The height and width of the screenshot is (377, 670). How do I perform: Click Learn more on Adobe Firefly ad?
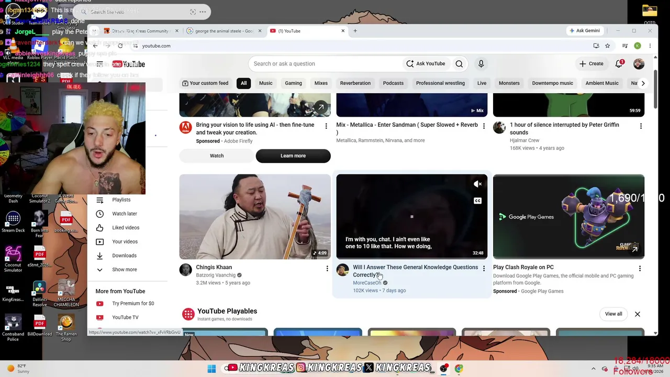coord(293,156)
